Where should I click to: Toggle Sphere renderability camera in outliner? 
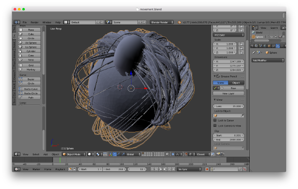(280, 37)
